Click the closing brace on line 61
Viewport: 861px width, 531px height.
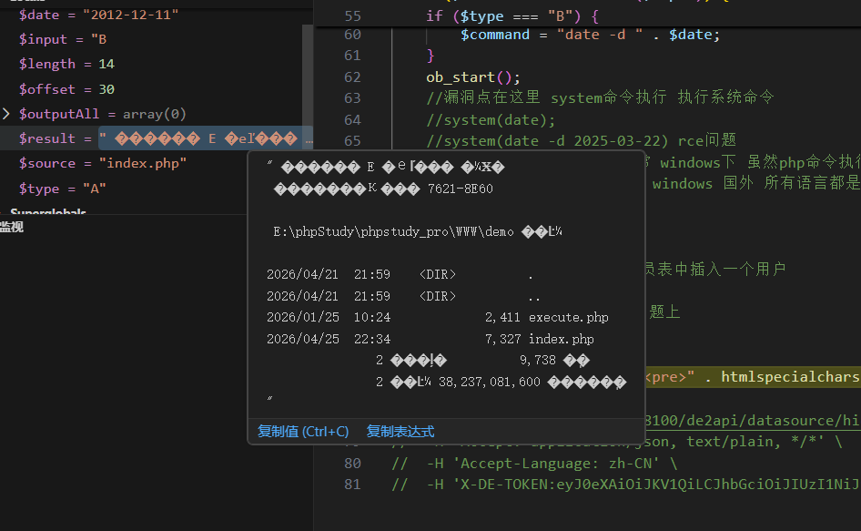(430, 56)
